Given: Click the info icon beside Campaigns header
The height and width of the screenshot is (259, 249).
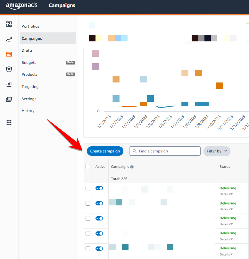Looking at the screenshot, I should point(132,167).
